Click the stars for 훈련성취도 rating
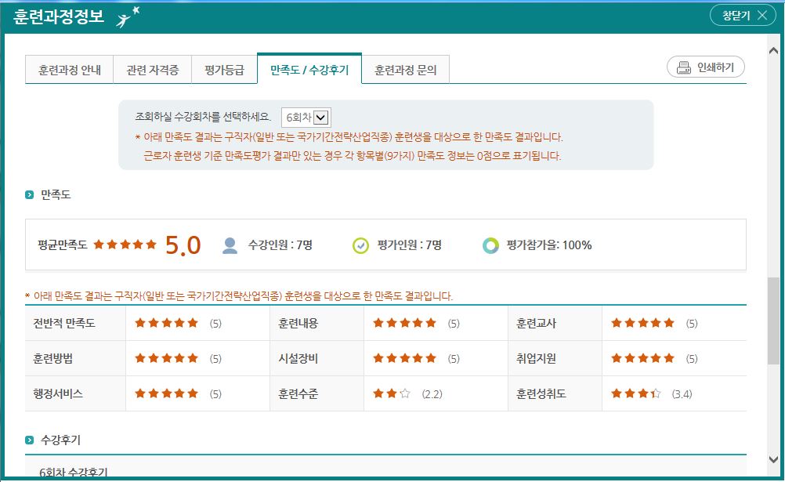The height and width of the screenshot is (482, 785). coord(635,393)
